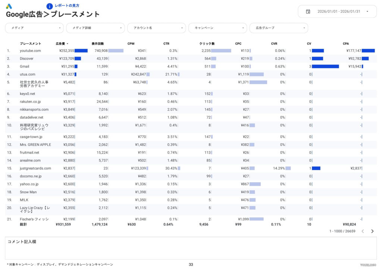Click the 1 - 1000 / 26659 pagination label
The width and height of the screenshot is (382, 270).
[342, 231]
